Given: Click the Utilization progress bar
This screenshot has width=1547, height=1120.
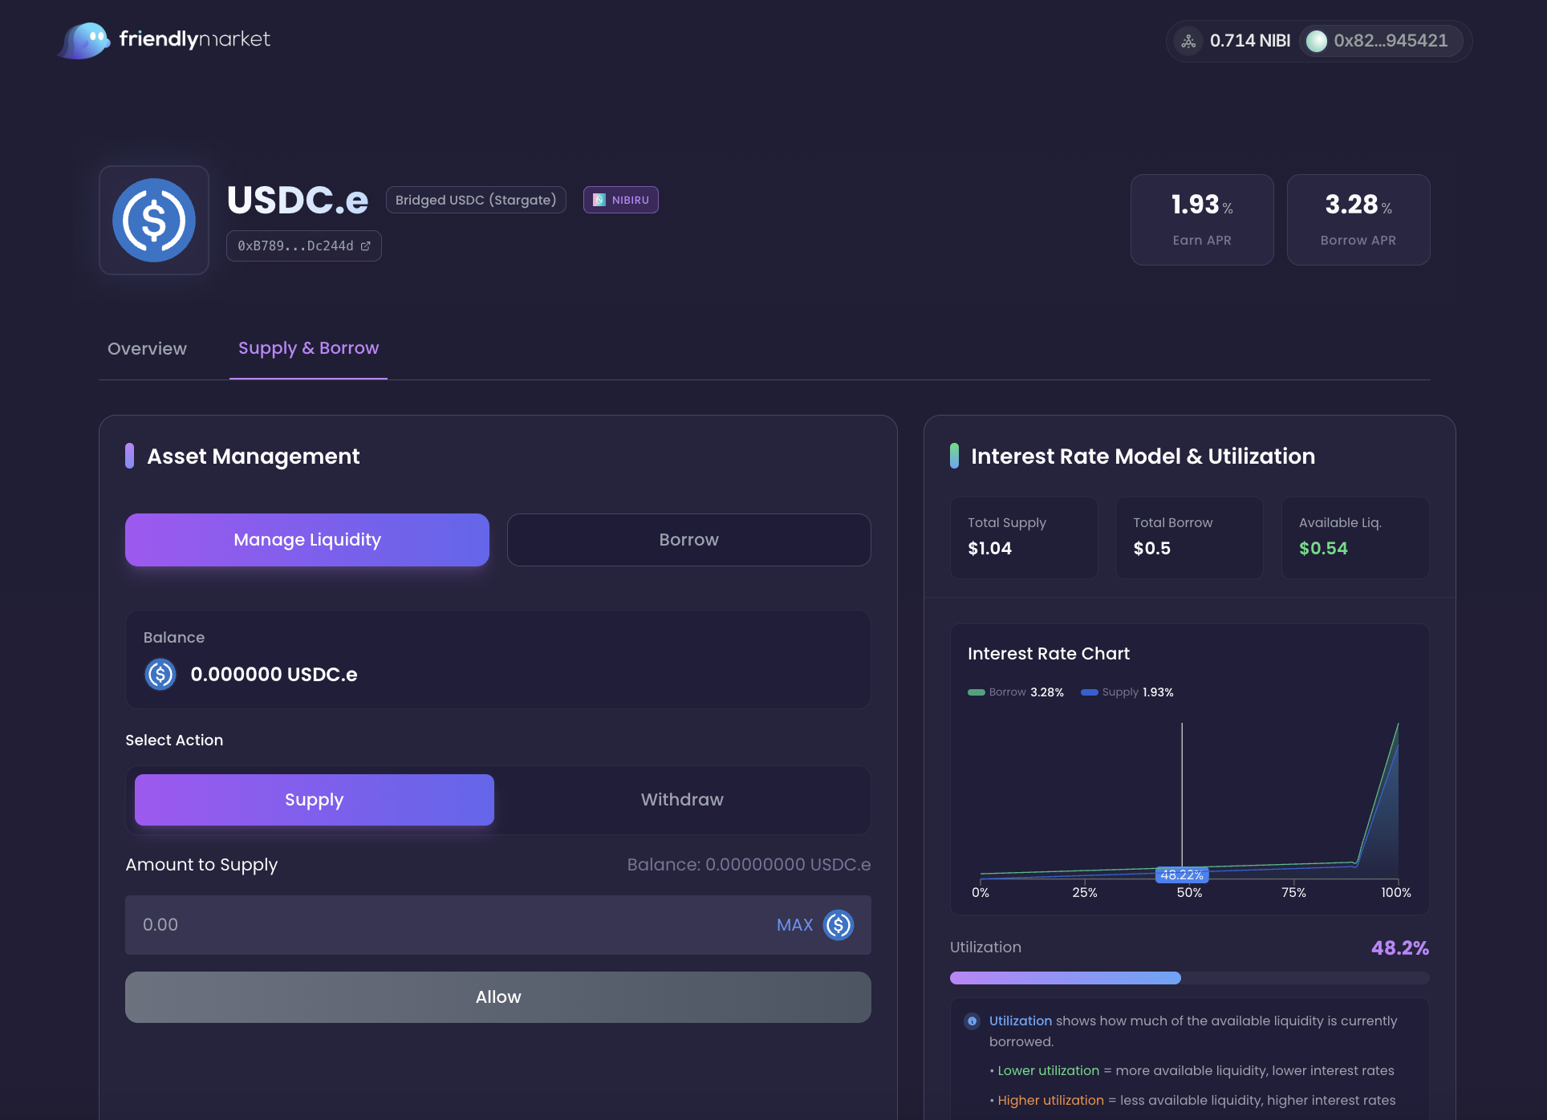Looking at the screenshot, I should pos(1189,978).
